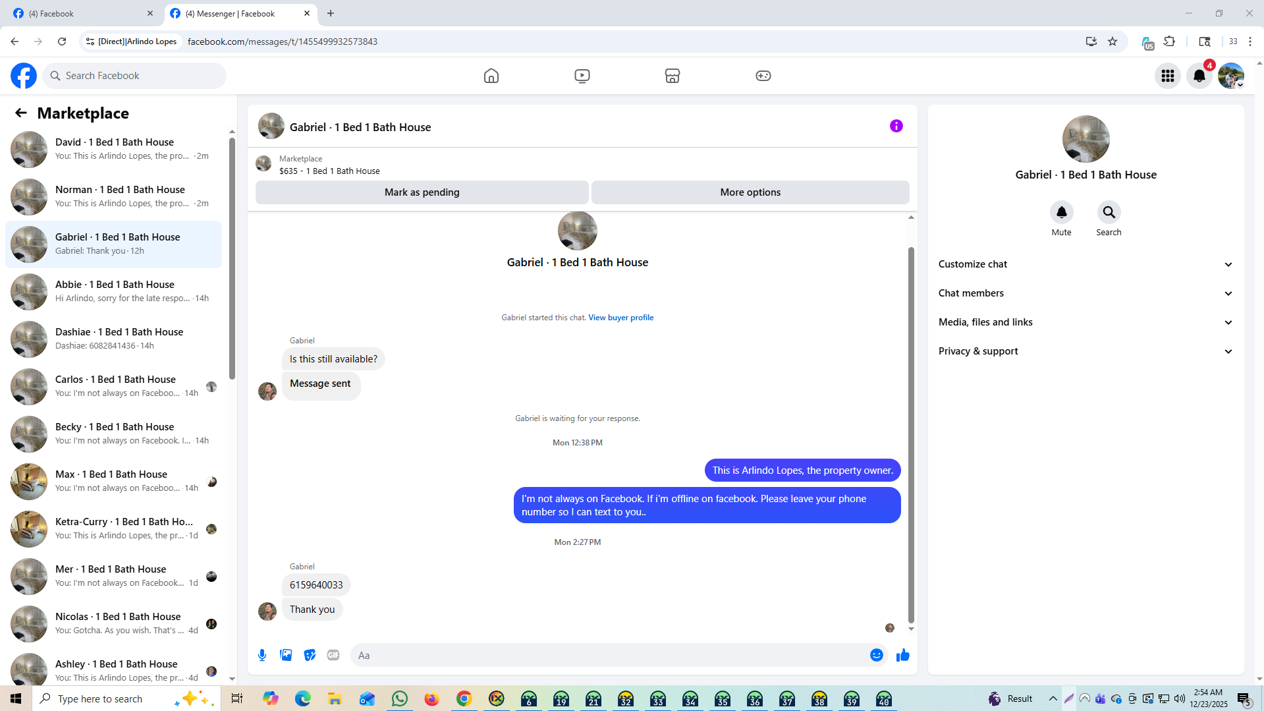Click the Gabriel chat header name
Screen dimensions: 1264x711
pyautogui.click(x=360, y=127)
